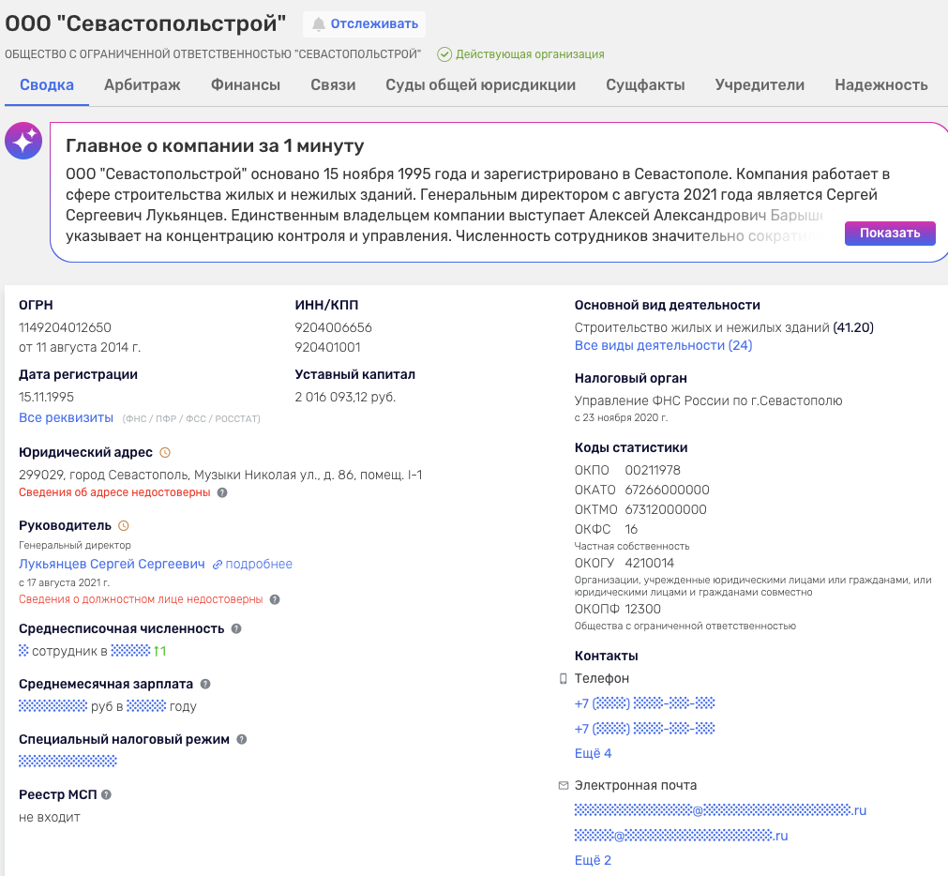Click the подробнее link beside director name
The height and width of the screenshot is (876, 948).
click(x=253, y=565)
